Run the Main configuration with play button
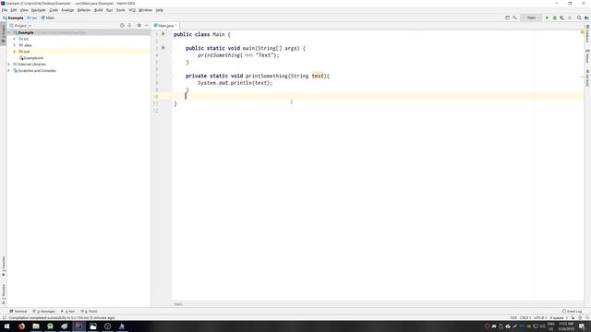This screenshot has width=591, height=332. point(547,18)
